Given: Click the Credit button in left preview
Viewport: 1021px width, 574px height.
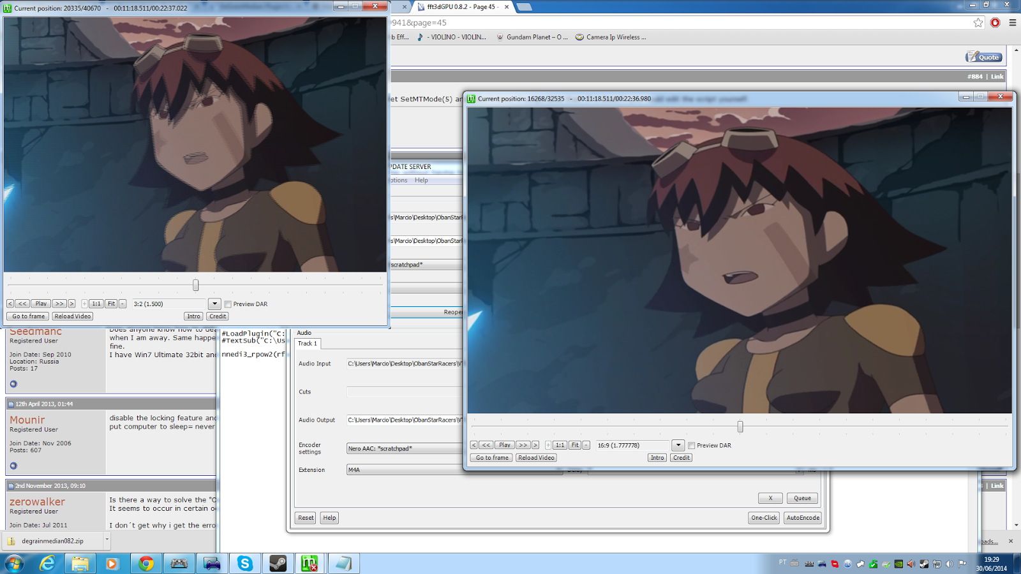Looking at the screenshot, I should (218, 316).
